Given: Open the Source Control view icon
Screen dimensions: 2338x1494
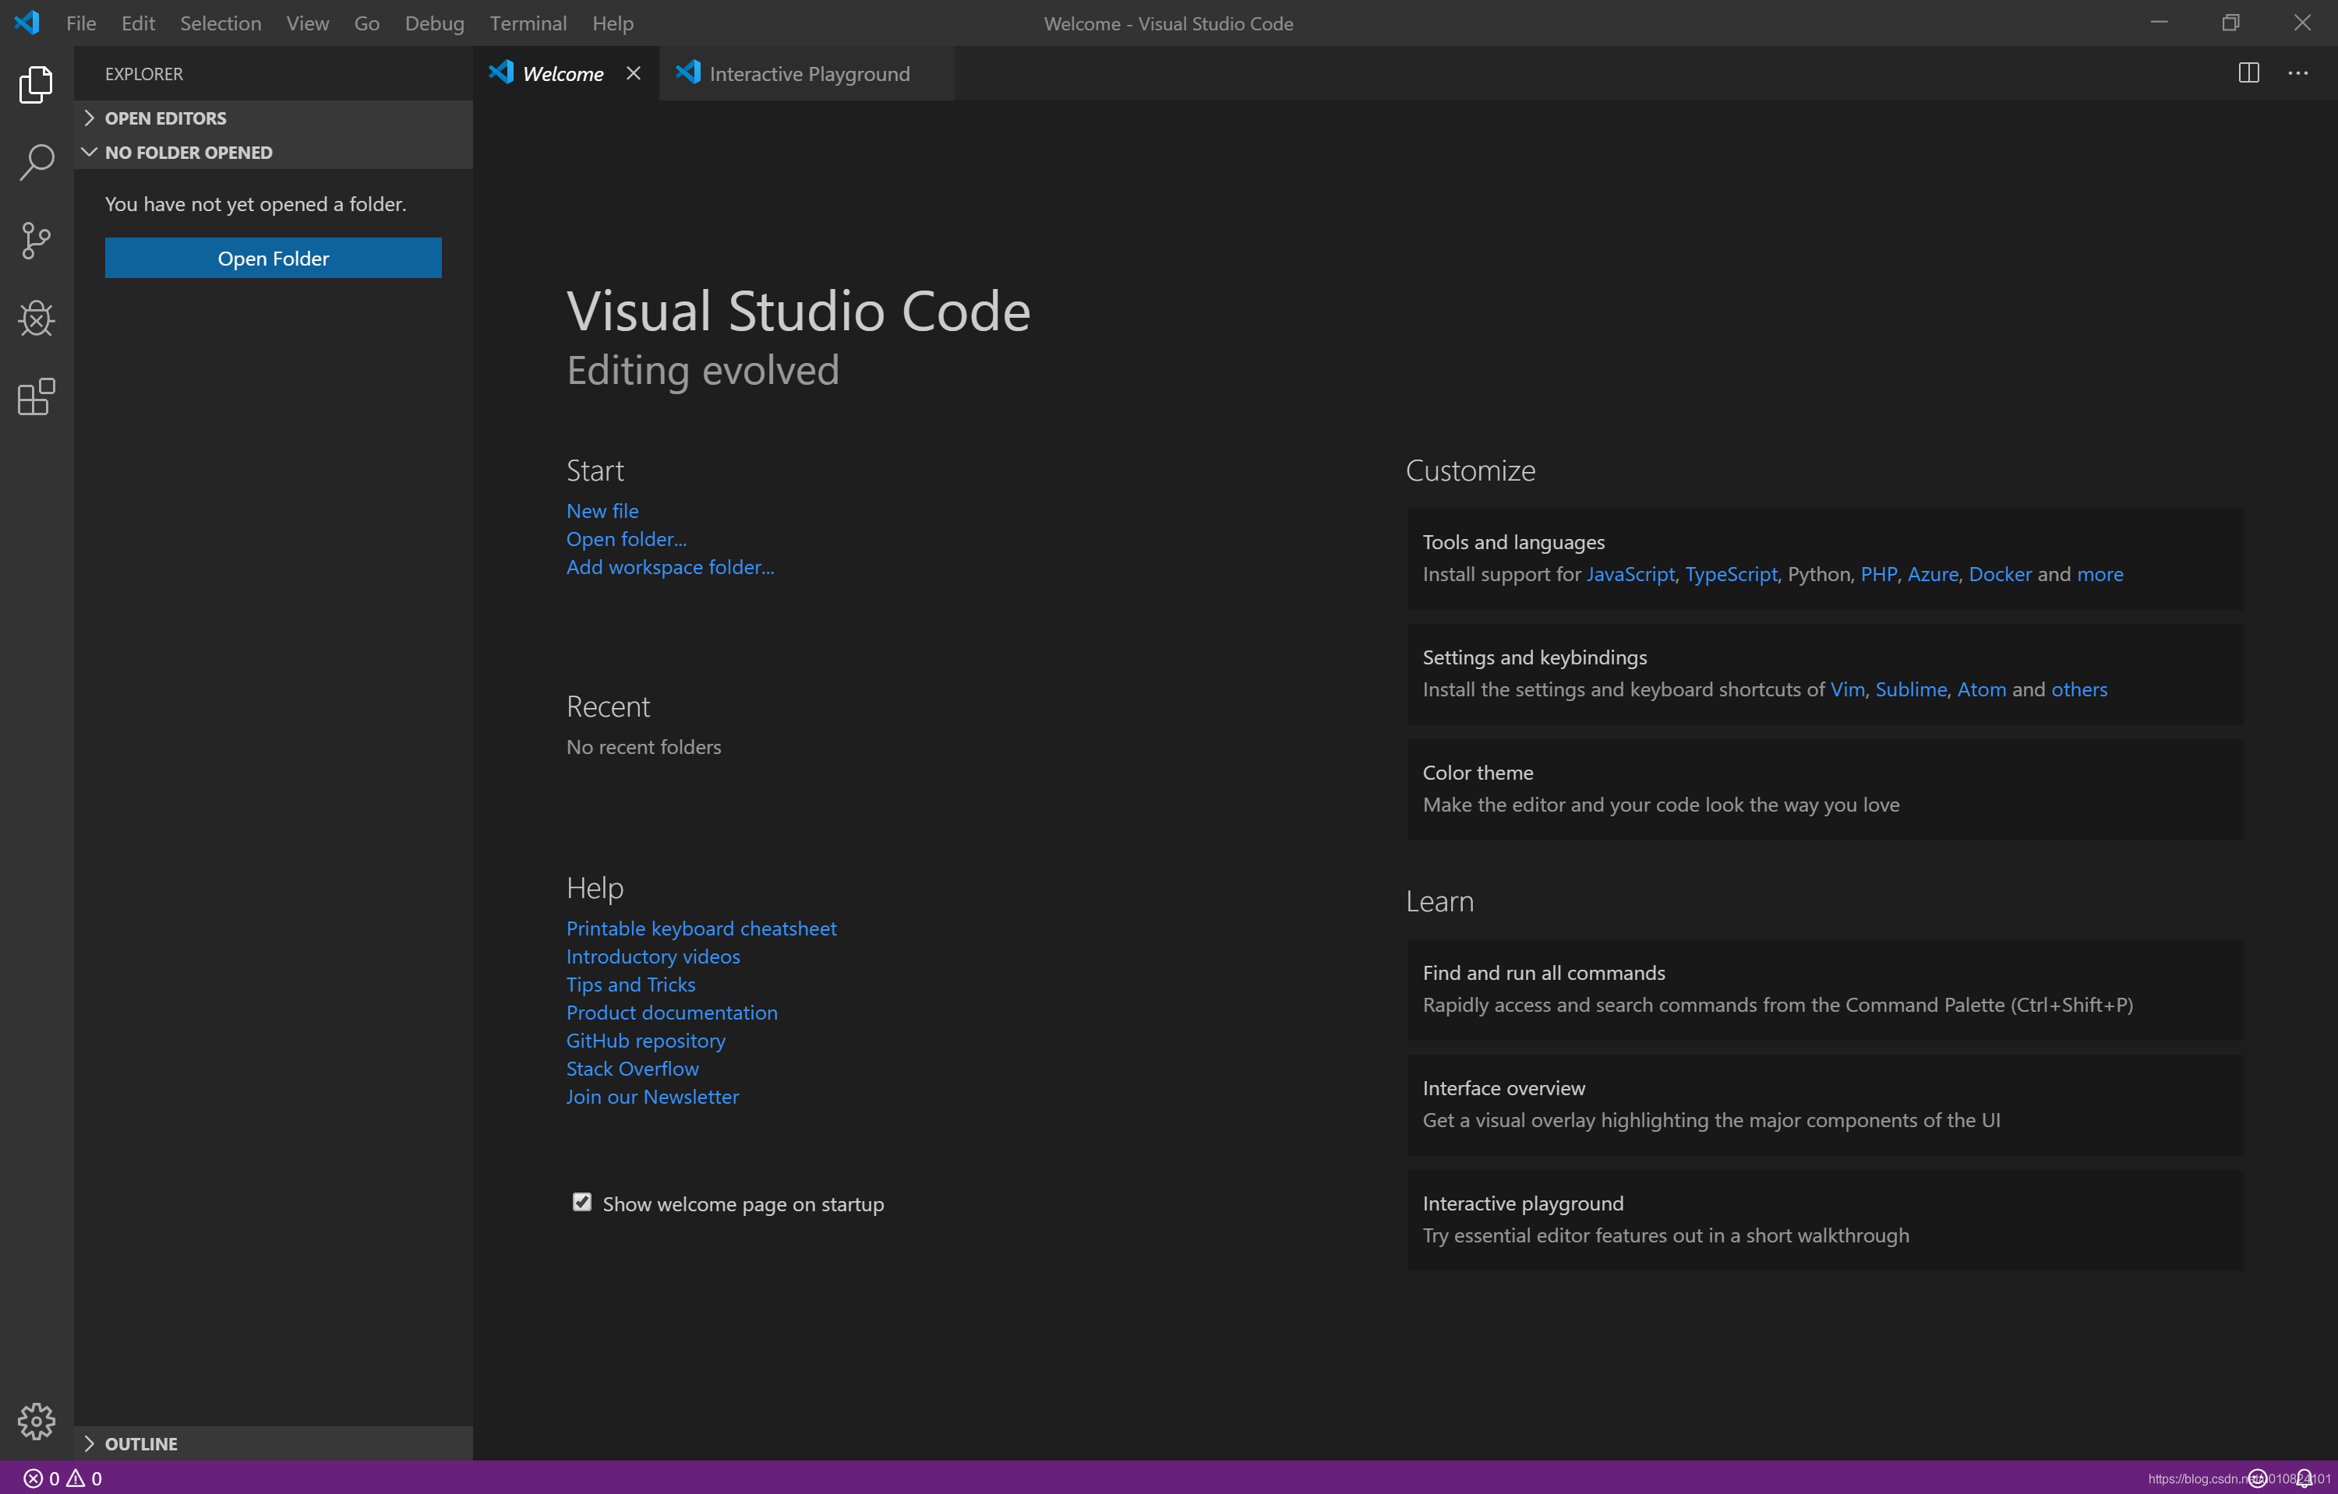Looking at the screenshot, I should (36, 241).
